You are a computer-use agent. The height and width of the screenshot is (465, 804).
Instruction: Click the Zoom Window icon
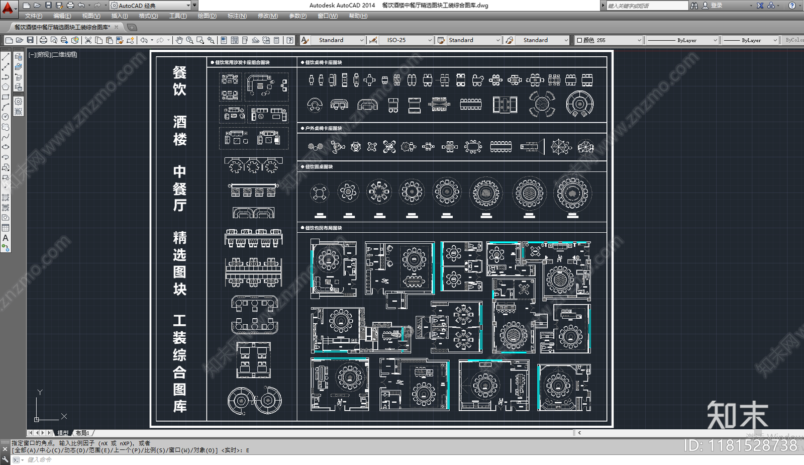200,40
